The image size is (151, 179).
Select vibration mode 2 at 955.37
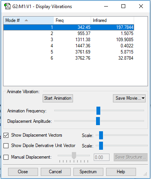(x=69, y=33)
